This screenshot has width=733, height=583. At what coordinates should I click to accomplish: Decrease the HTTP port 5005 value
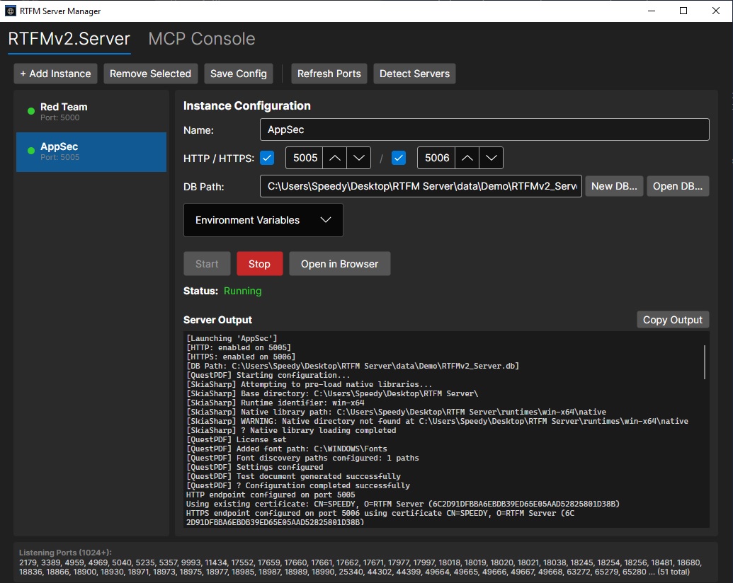[x=358, y=158]
